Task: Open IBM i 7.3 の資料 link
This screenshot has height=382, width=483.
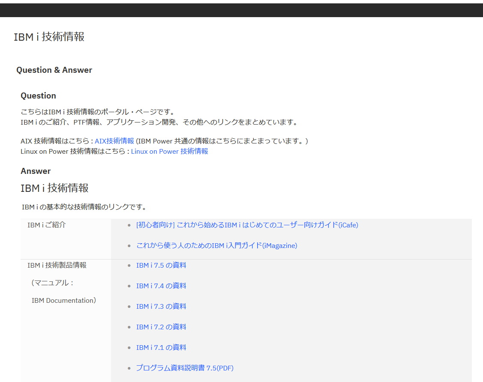Action: click(161, 307)
